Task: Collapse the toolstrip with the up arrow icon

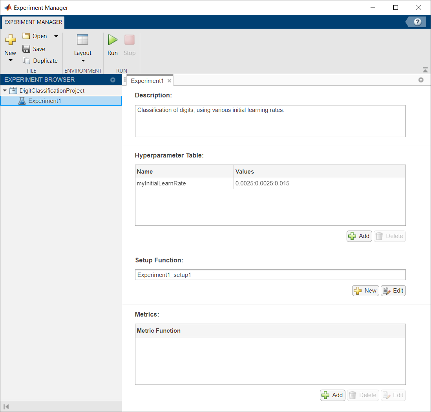Action: pos(425,70)
